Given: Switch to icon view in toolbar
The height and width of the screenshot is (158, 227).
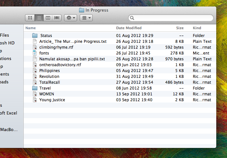Looking at the screenshot, I should [30, 18].
